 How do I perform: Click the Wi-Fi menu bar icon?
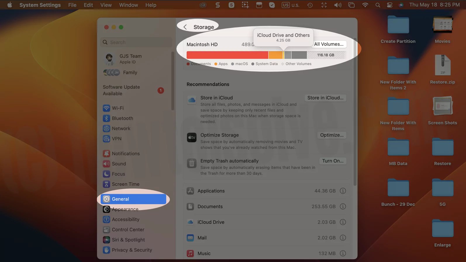point(365,5)
